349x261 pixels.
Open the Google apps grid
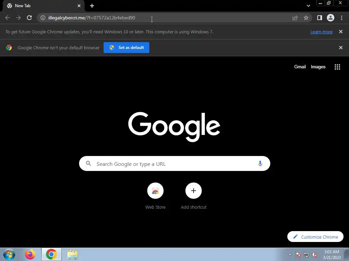pyautogui.click(x=337, y=67)
